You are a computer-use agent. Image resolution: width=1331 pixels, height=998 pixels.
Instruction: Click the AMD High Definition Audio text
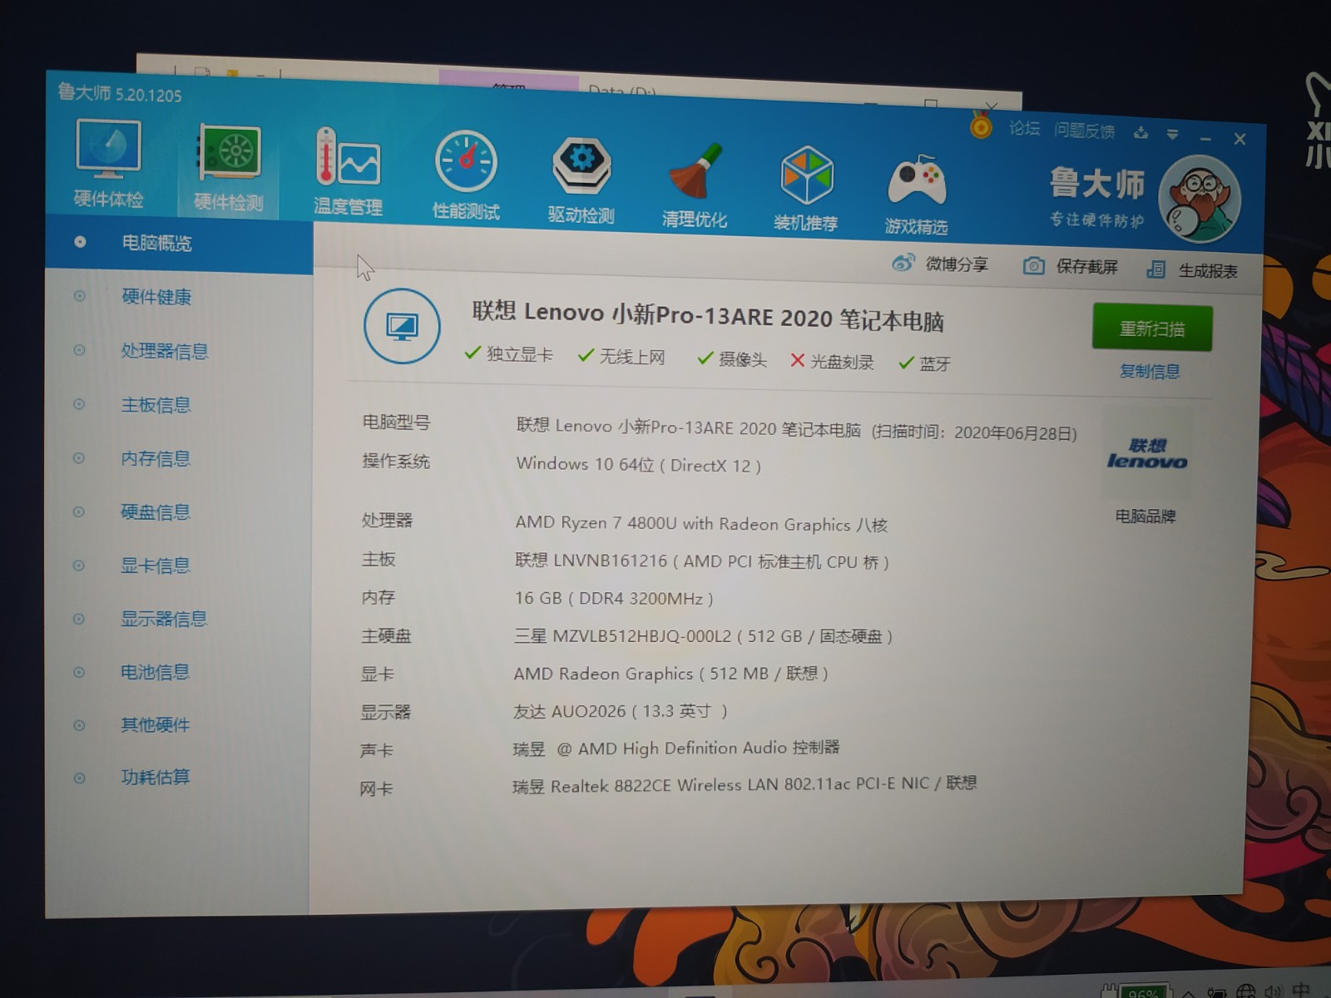[676, 748]
